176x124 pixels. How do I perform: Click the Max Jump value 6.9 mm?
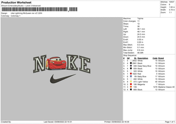[141, 50]
